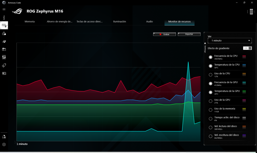This screenshot has height=153, width=257.
Task: Click the '21%' GPU usage value
Action: pos(216,103)
